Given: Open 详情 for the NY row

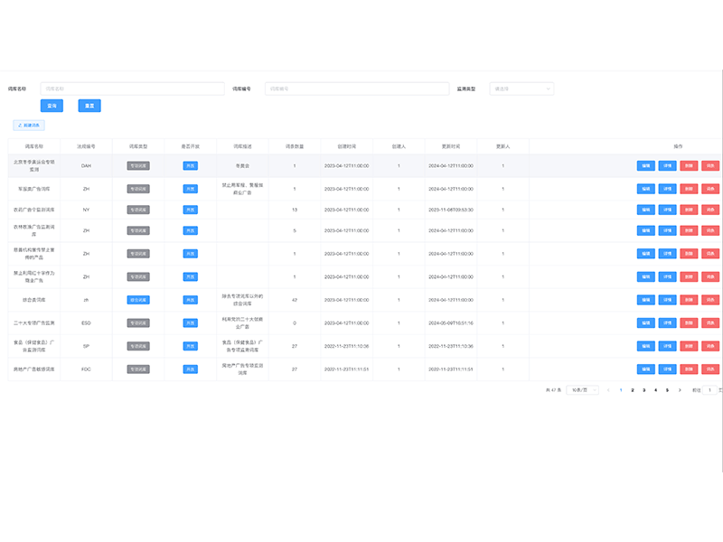Looking at the screenshot, I should (x=667, y=210).
